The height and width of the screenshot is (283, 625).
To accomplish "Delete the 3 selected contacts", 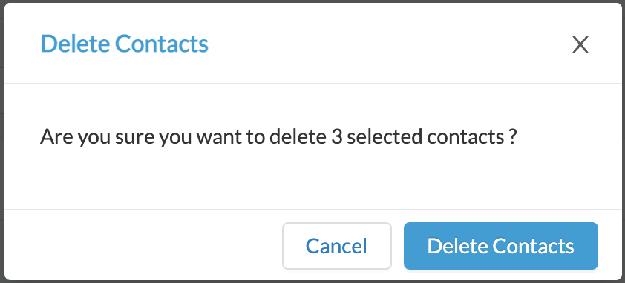I will point(500,246).
